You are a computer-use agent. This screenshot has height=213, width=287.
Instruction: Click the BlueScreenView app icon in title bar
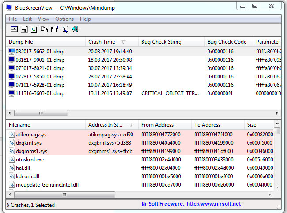click(x=9, y=8)
